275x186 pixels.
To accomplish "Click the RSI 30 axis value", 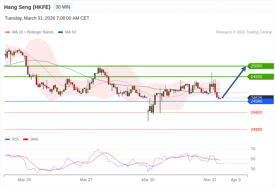I will [x=253, y=169].
